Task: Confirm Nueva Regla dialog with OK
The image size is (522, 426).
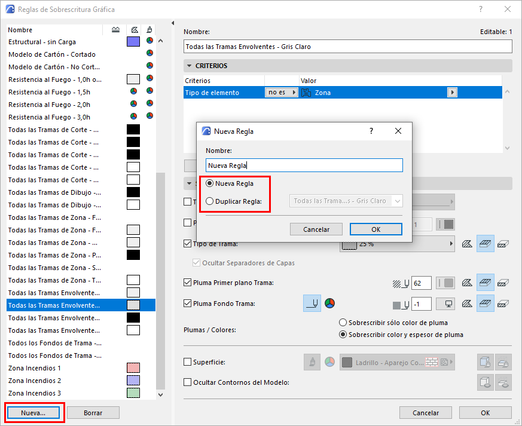Action: click(376, 229)
